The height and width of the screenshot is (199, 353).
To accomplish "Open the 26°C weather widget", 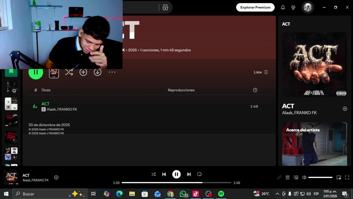I will click(261, 194).
